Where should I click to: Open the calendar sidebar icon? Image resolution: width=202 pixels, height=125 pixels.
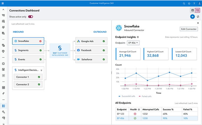[4, 70]
